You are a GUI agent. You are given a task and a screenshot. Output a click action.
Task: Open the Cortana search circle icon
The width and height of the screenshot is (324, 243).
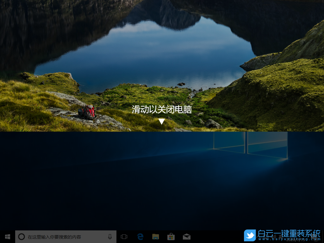pos(21,236)
